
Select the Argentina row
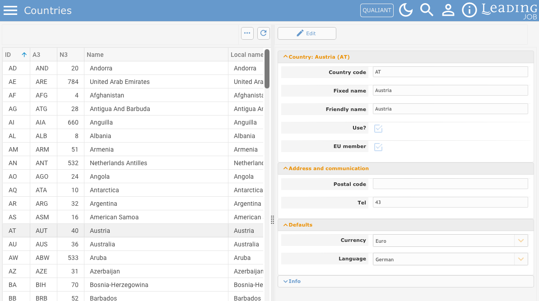[133, 204]
